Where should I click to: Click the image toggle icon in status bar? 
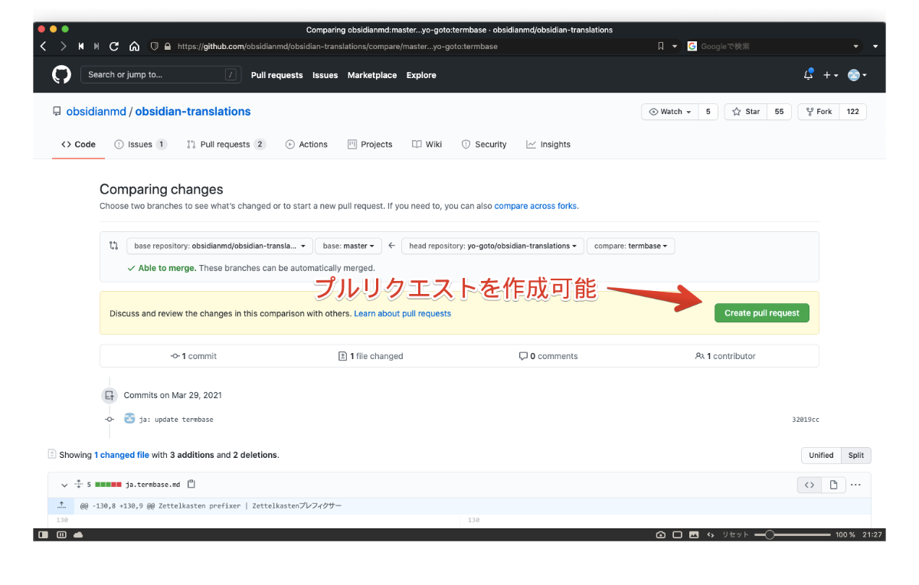[694, 534]
